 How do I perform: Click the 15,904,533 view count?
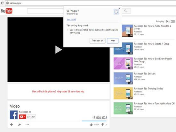point(100,118)
